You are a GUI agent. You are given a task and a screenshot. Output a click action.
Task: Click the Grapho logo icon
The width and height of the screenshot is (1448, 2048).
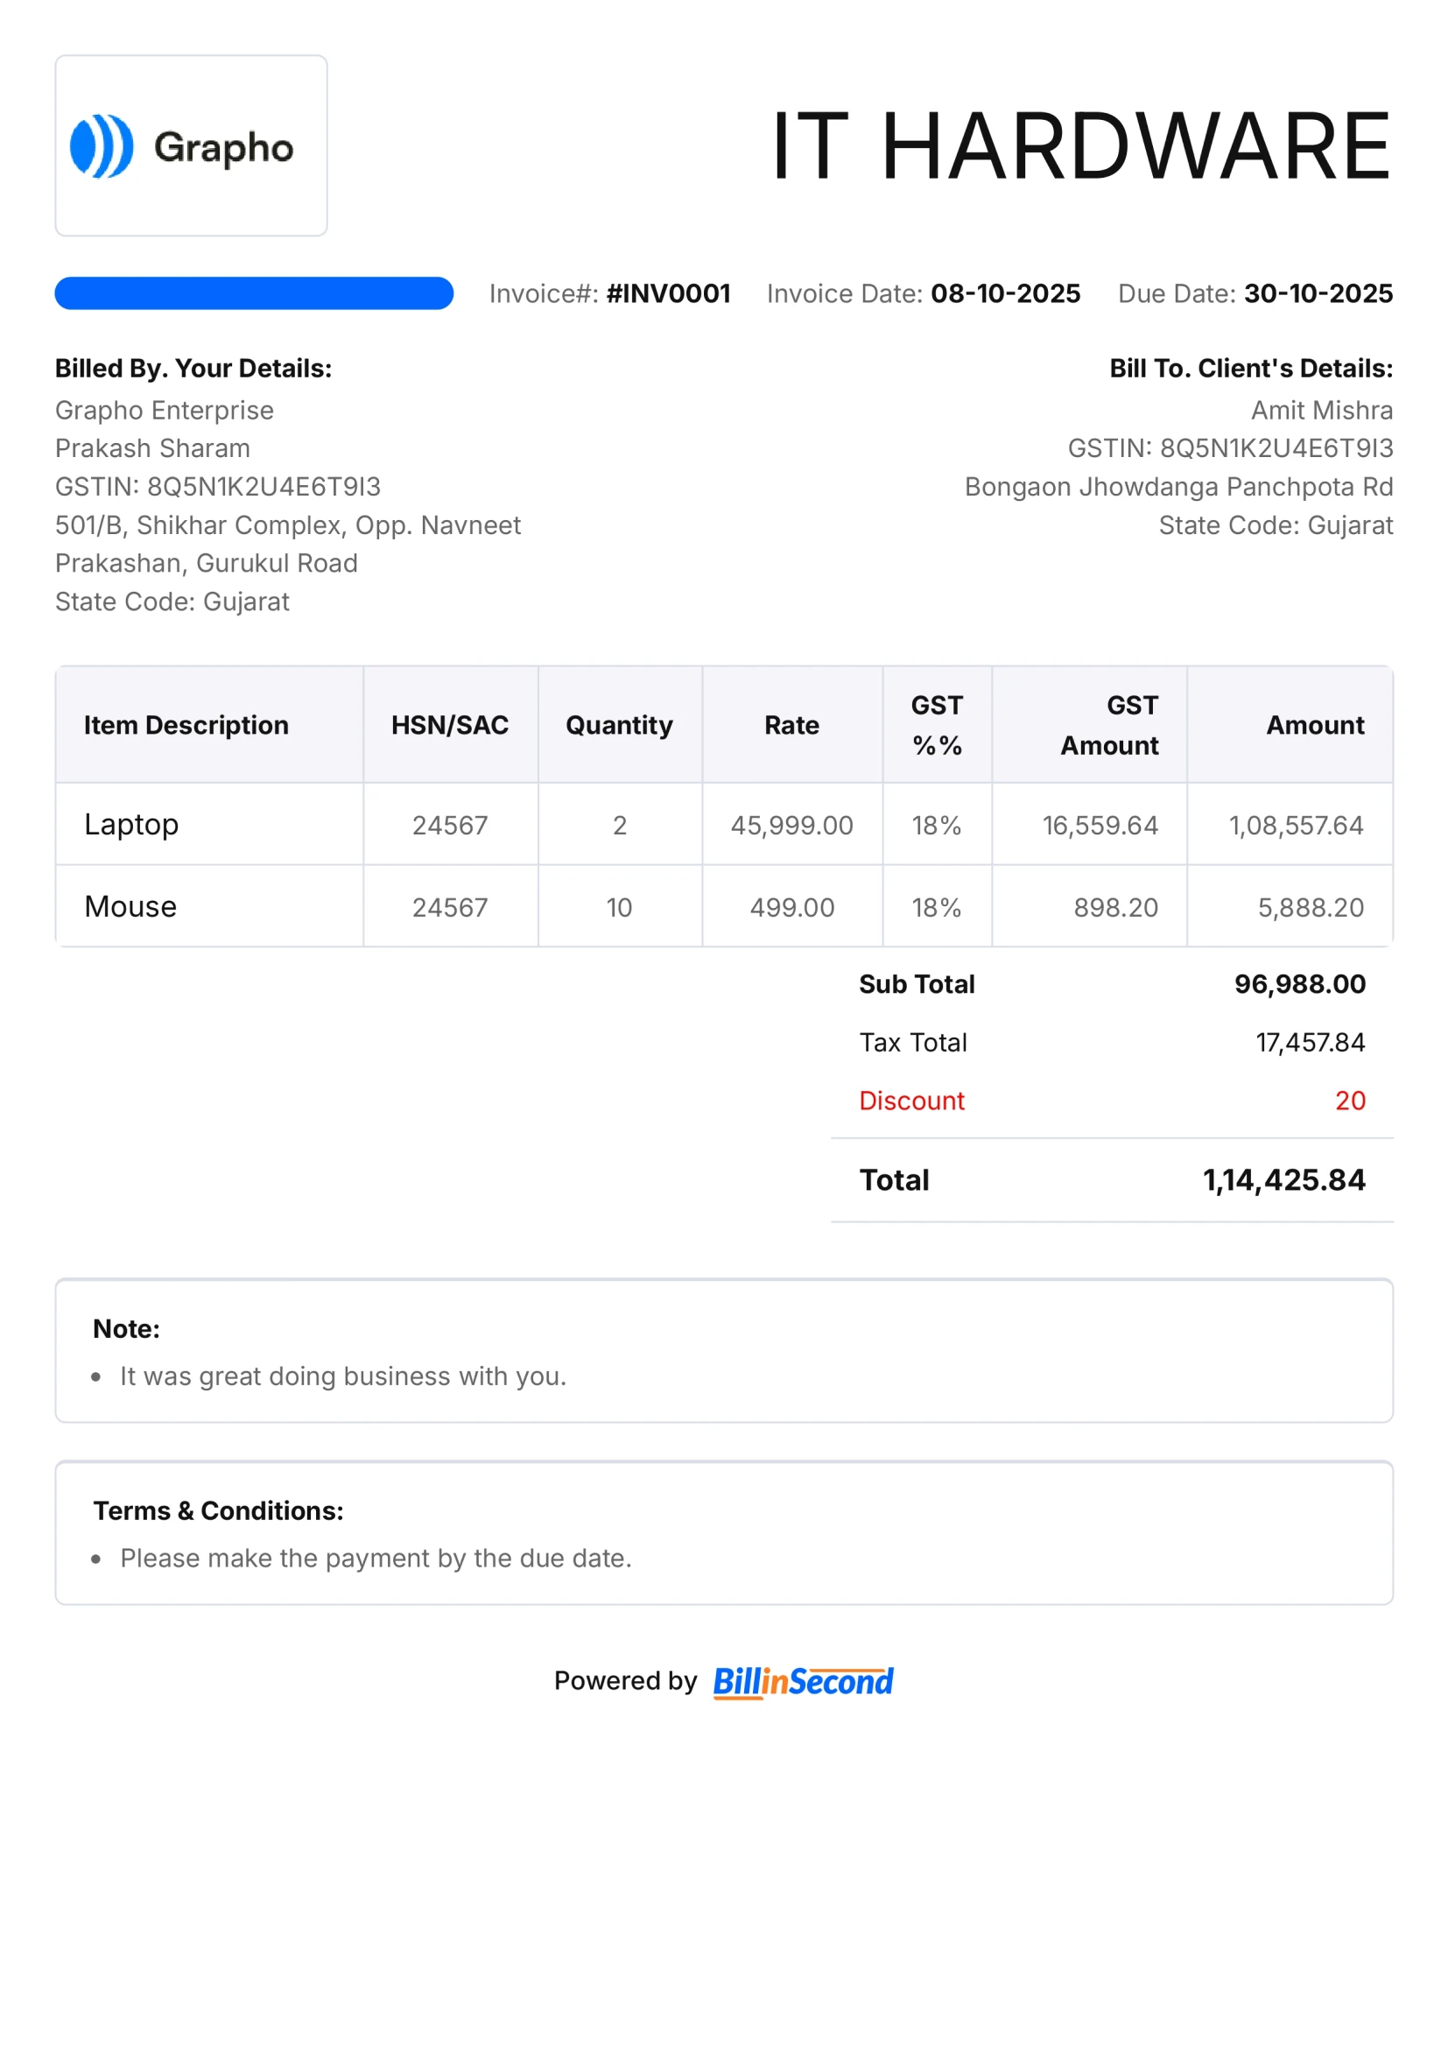tap(102, 146)
